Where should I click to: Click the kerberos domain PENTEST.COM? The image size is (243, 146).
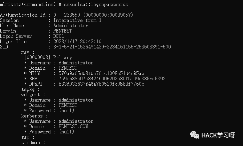tap(73, 126)
